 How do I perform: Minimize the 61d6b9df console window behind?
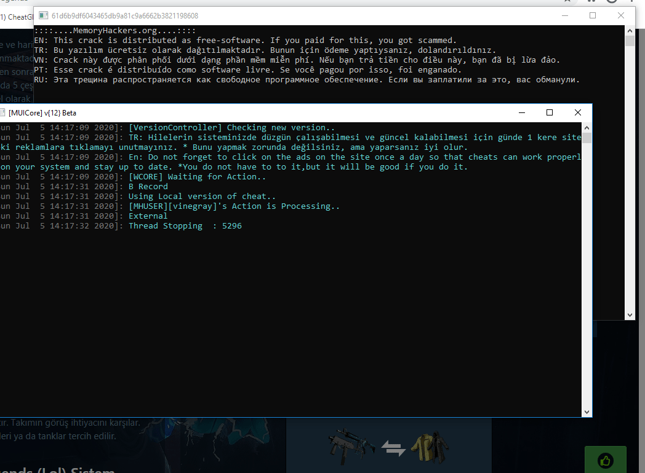click(x=565, y=15)
